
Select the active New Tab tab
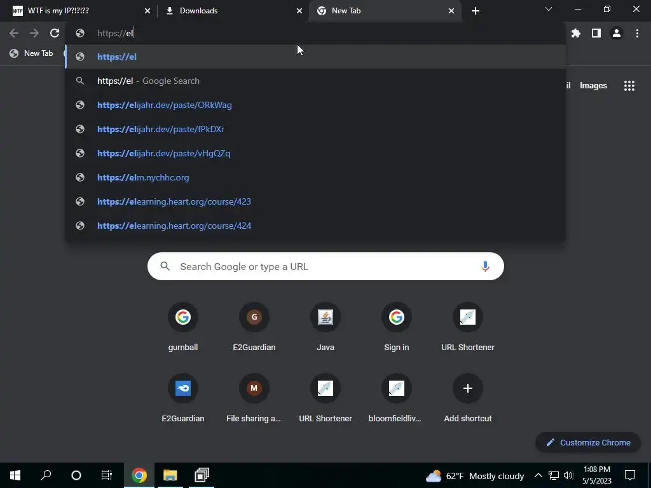click(x=385, y=11)
